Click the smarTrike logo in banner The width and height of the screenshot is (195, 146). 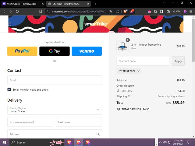[x=96, y=24]
